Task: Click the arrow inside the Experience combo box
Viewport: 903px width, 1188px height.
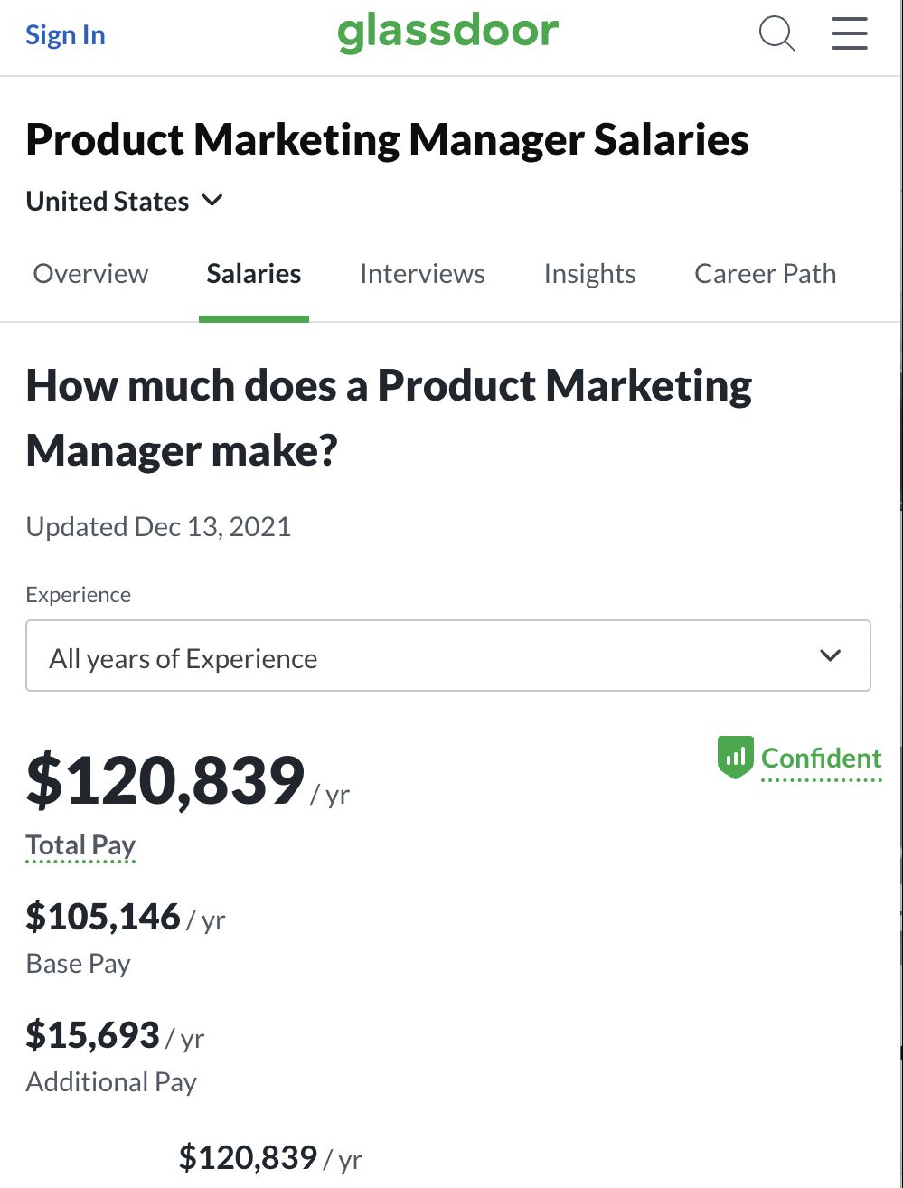Action: pyautogui.click(x=830, y=656)
